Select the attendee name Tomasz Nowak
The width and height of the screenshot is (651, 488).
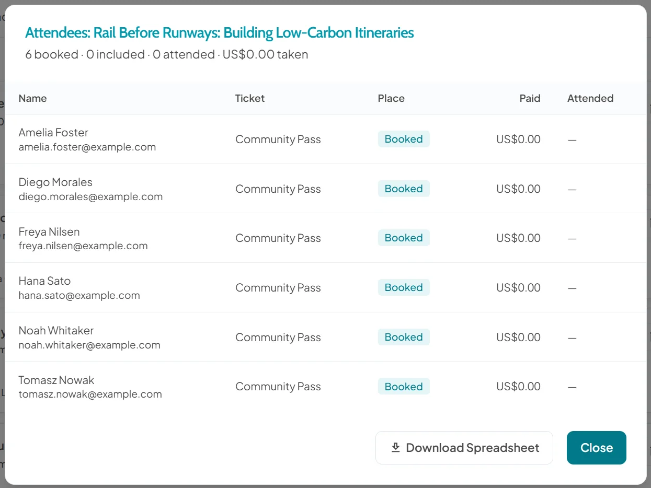tap(56, 380)
